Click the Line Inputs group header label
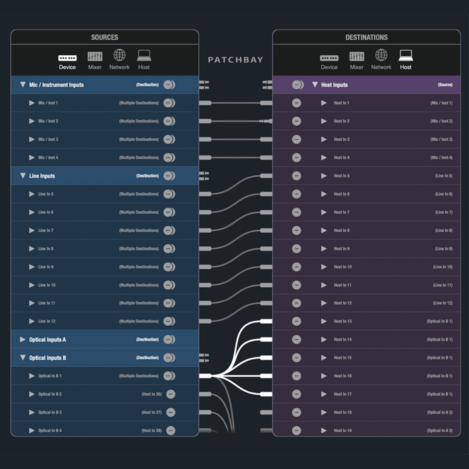 pos(42,176)
